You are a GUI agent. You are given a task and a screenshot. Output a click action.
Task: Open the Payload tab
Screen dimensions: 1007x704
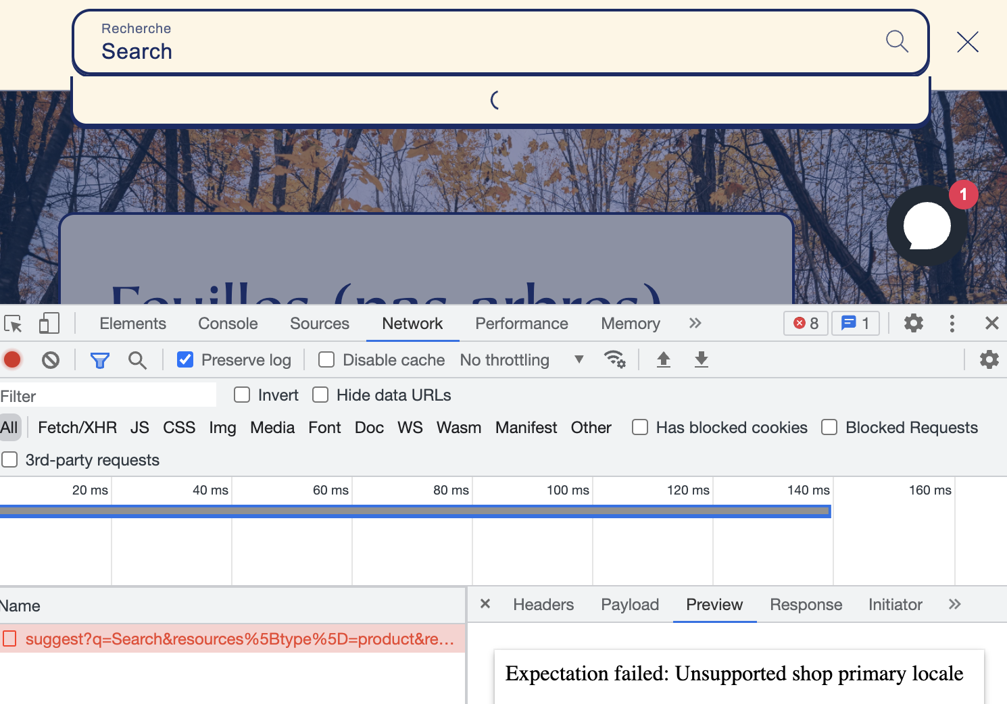pyautogui.click(x=630, y=605)
